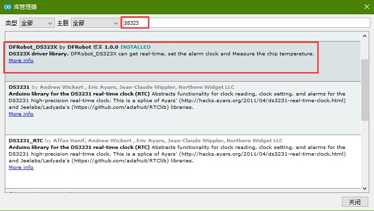374x211 pixels.
Task: Open More info link for DS3231 library
Action: tap(21, 114)
